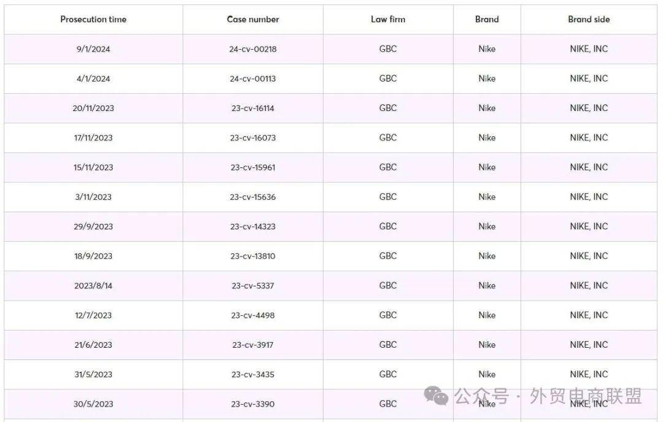The height and width of the screenshot is (422, 663).
Task: Click case number 23-cv-3390
Action: click(253, 404)
